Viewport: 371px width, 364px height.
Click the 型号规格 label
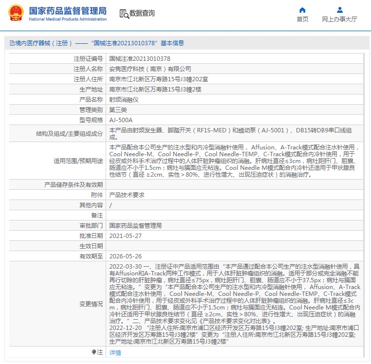click(x=91, y=120)
